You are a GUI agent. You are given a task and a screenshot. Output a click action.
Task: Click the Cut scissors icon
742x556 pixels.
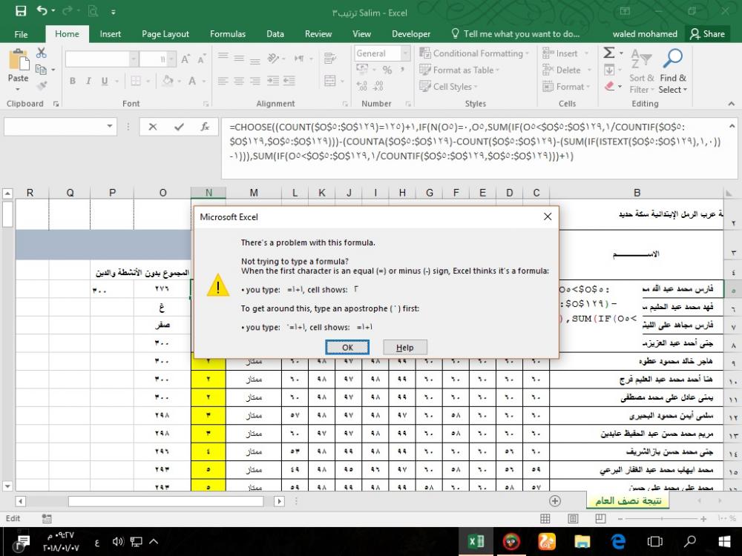[x=42, y=53]
